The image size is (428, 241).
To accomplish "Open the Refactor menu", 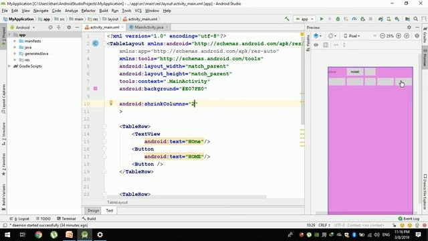I will [88, 11].
